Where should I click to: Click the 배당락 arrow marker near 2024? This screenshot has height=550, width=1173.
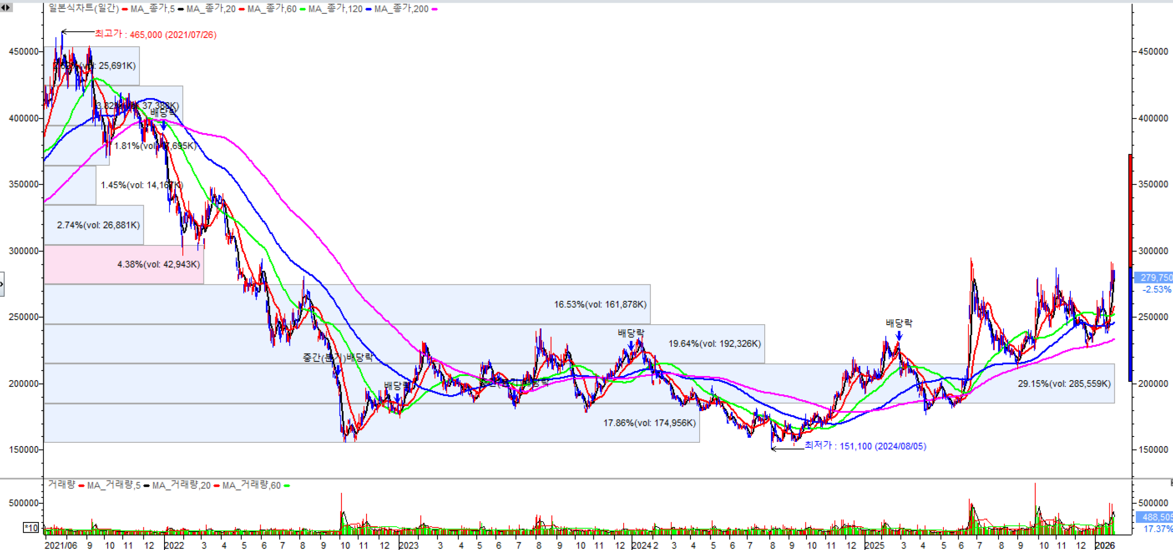pos(631,345)
